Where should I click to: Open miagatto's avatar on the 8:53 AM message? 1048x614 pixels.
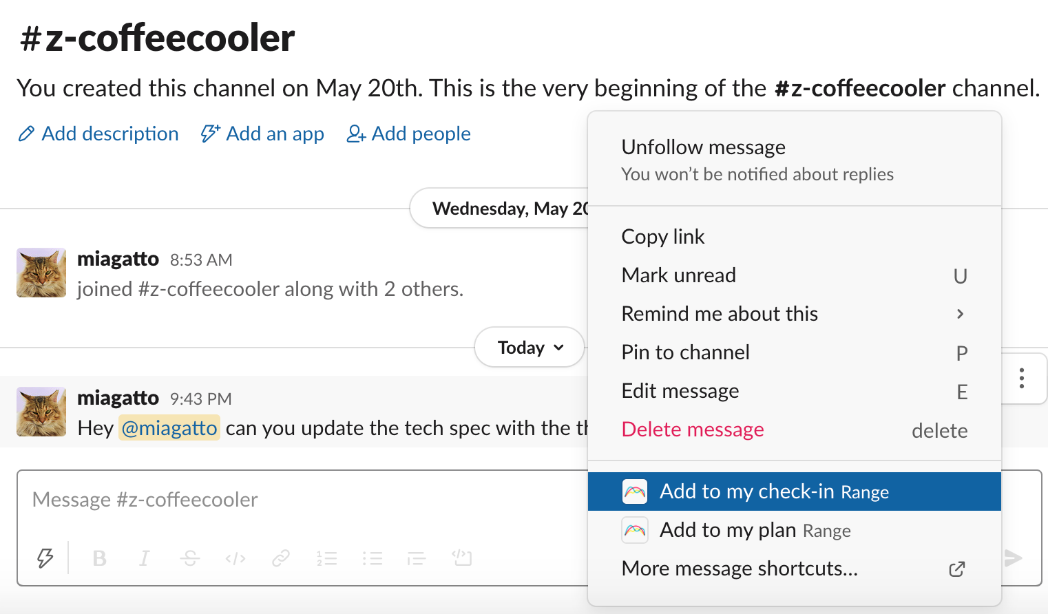click(41, 273)
